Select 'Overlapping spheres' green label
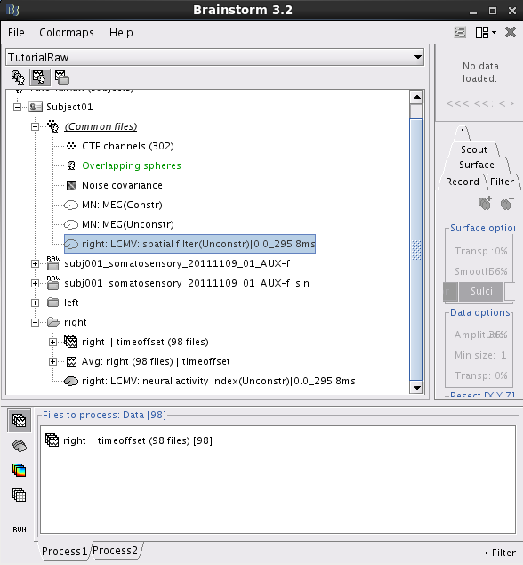 click(132, 165)
